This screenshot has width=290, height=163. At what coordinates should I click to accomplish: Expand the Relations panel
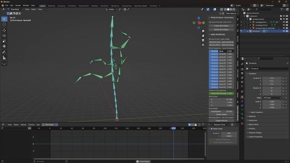coord(252,116)
